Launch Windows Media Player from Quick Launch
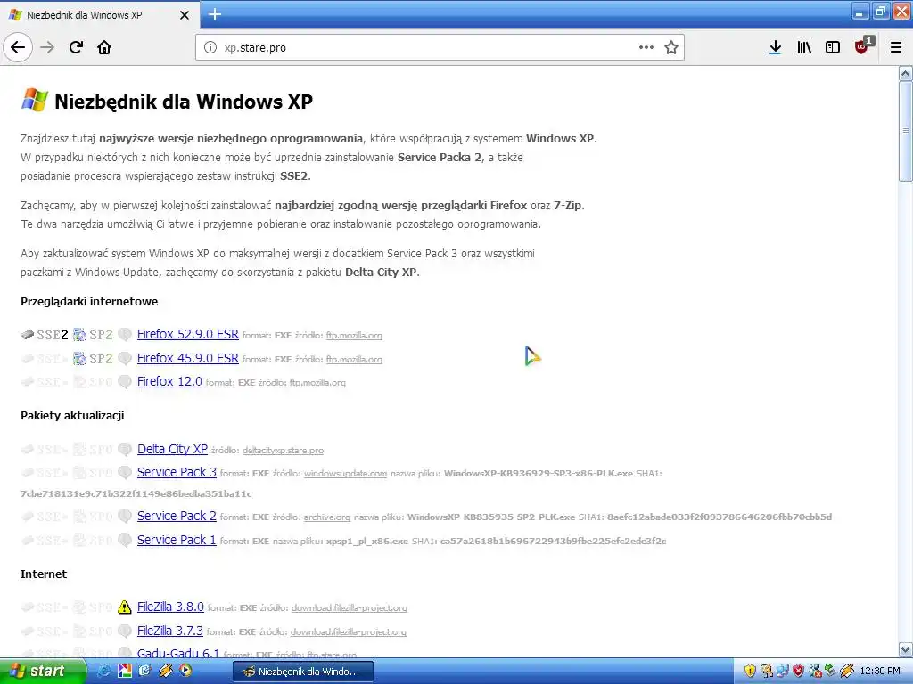 (185, 672)
